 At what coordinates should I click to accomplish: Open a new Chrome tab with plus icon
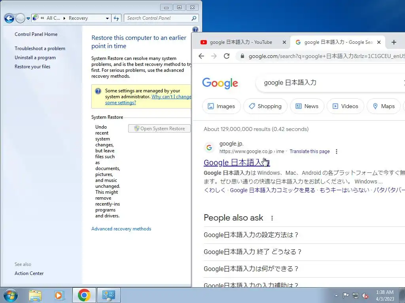[x=394, y=42]
